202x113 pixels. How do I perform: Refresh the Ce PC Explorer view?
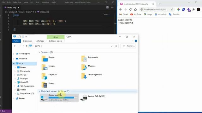point(116,46)
